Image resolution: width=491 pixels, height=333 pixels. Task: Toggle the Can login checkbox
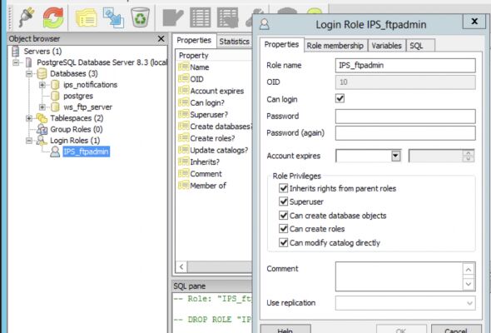point(340,98)
